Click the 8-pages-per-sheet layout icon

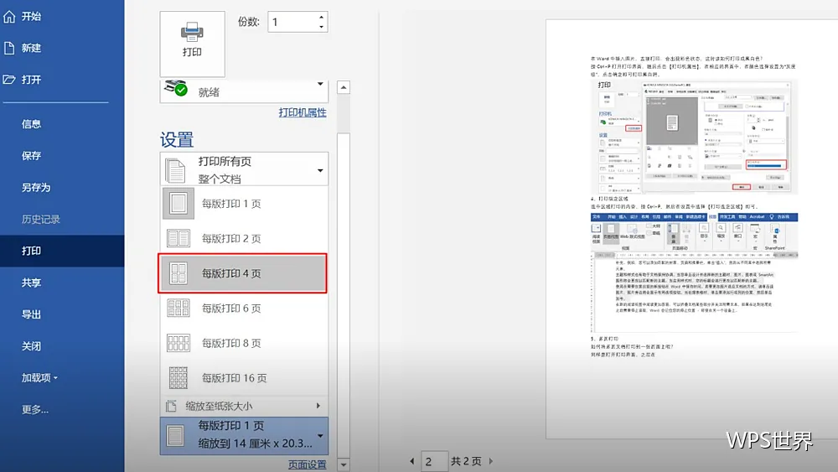click(x=178, y=343)
